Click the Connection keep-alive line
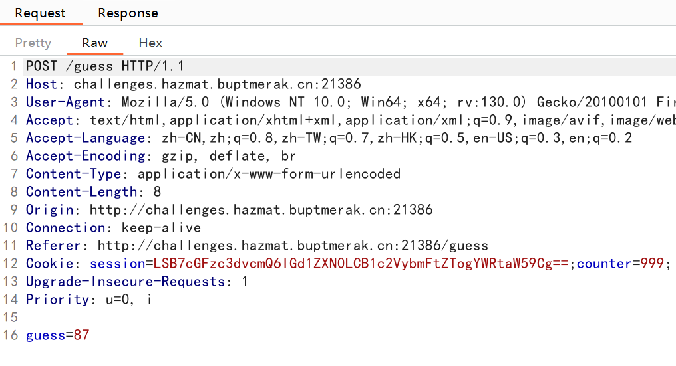This screenshot has width=676, height=366. pos(113,228)
